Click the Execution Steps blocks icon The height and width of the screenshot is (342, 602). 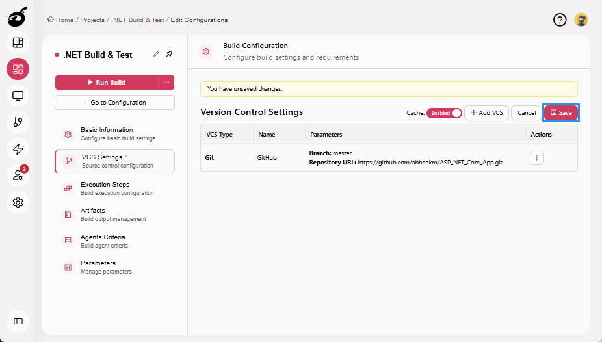(68, 189)
